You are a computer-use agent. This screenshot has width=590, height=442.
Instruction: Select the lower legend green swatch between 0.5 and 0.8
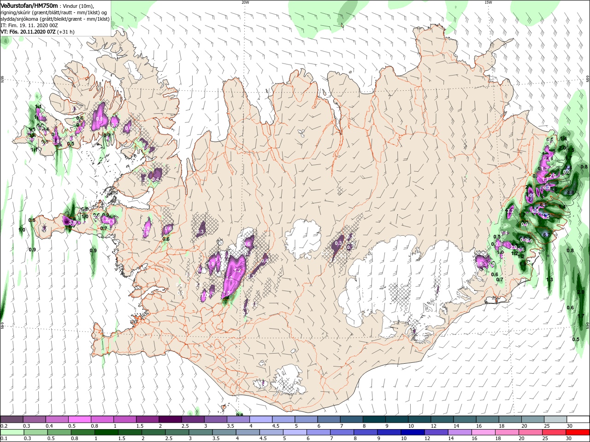tap(59, 432)
